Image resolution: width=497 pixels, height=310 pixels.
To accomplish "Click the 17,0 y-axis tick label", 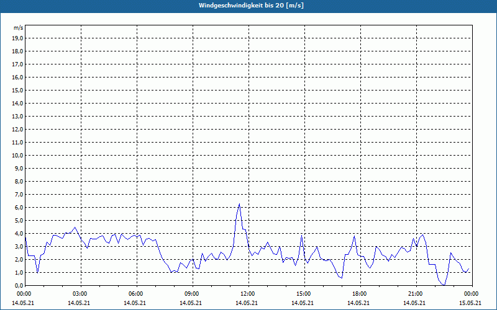I will [17, 64].
